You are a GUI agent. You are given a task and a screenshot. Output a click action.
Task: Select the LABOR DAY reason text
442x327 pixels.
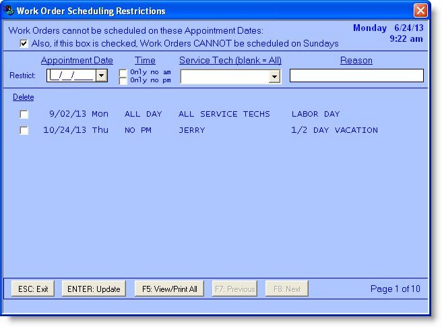click(315, 115)
